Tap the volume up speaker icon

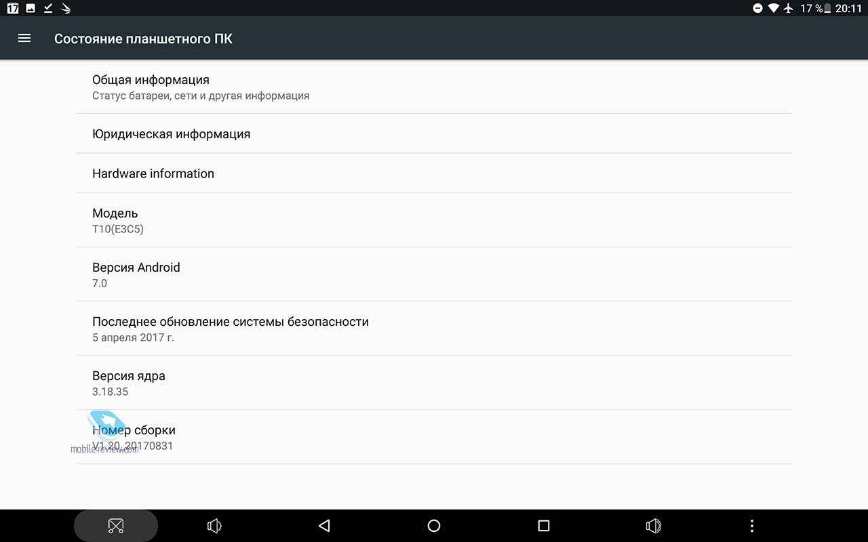[654, 526]
